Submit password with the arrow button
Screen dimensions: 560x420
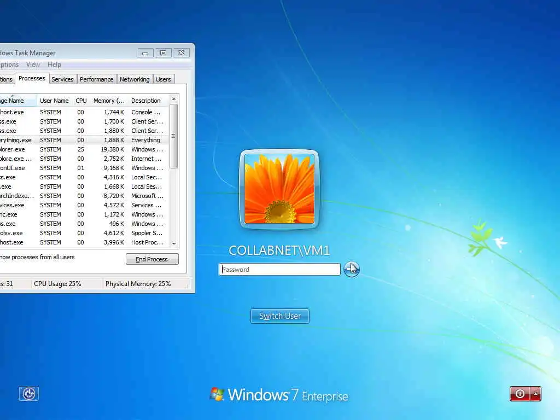(352, 269)
